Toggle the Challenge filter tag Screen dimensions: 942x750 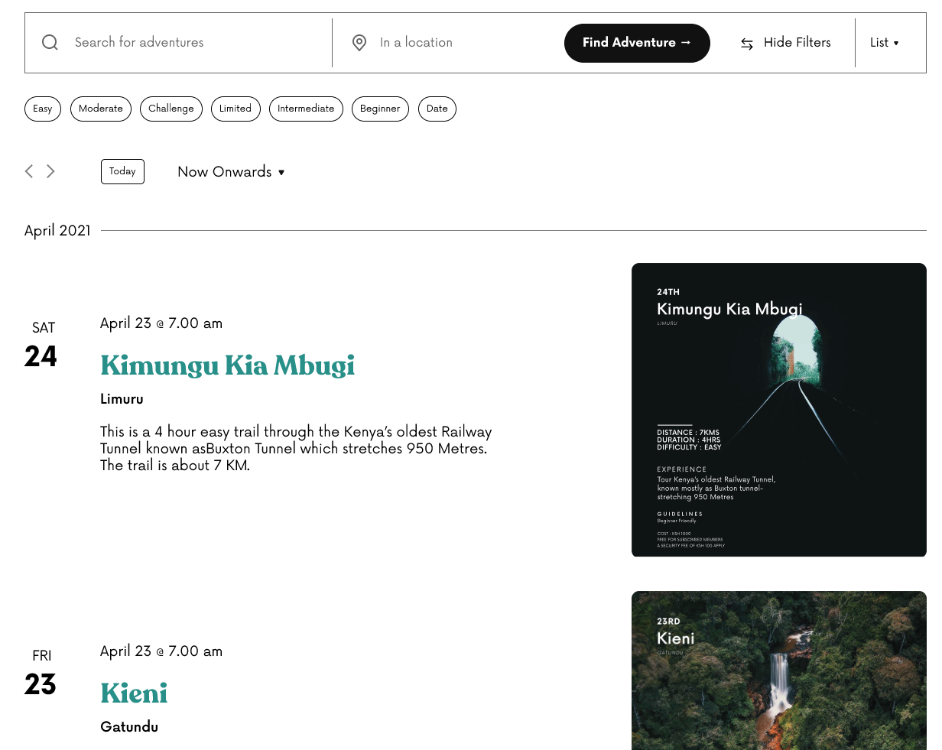click(171, 109)
